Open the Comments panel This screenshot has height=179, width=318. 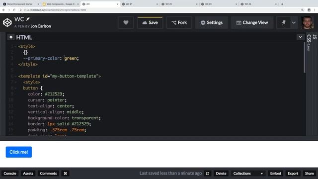pos(48,174)
